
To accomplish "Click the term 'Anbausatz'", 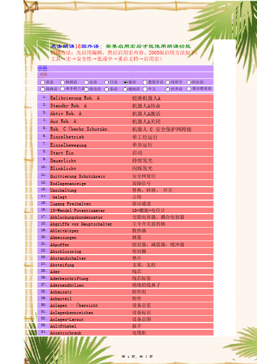I will pos(61,292).
